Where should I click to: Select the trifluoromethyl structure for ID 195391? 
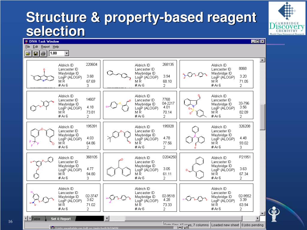tap(42, 137)
